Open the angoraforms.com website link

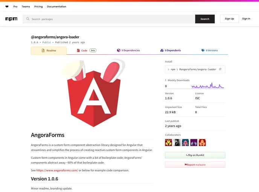[57, 170]
